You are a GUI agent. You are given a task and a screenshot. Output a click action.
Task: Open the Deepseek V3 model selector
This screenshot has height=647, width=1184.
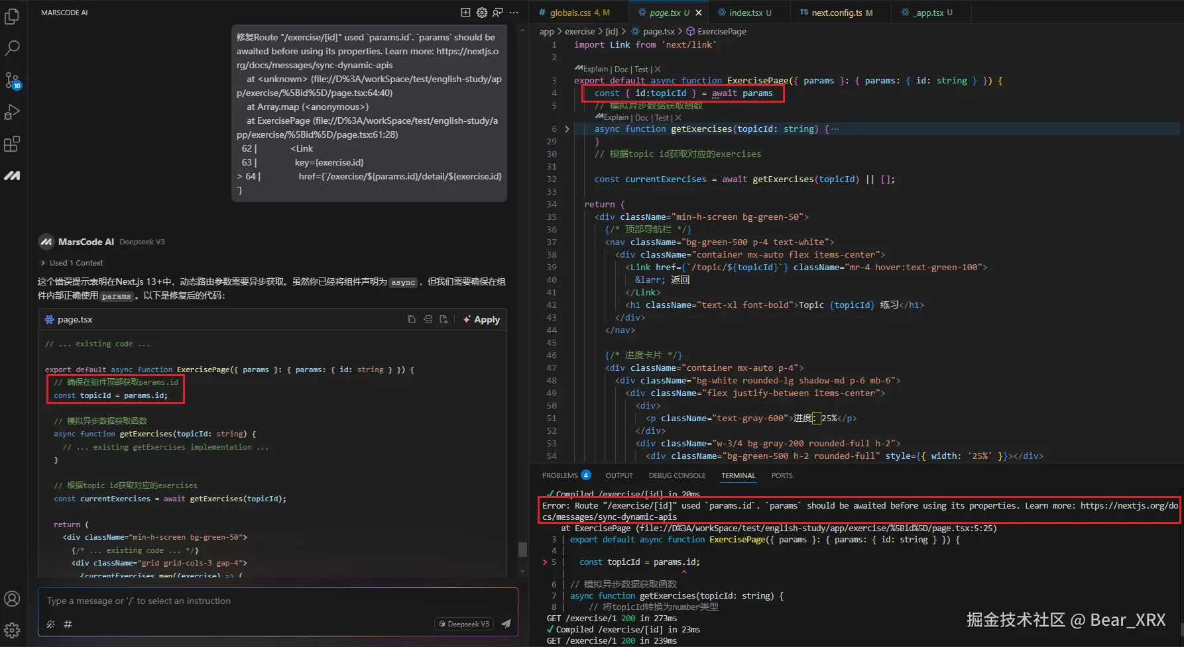tap(464, 624)
